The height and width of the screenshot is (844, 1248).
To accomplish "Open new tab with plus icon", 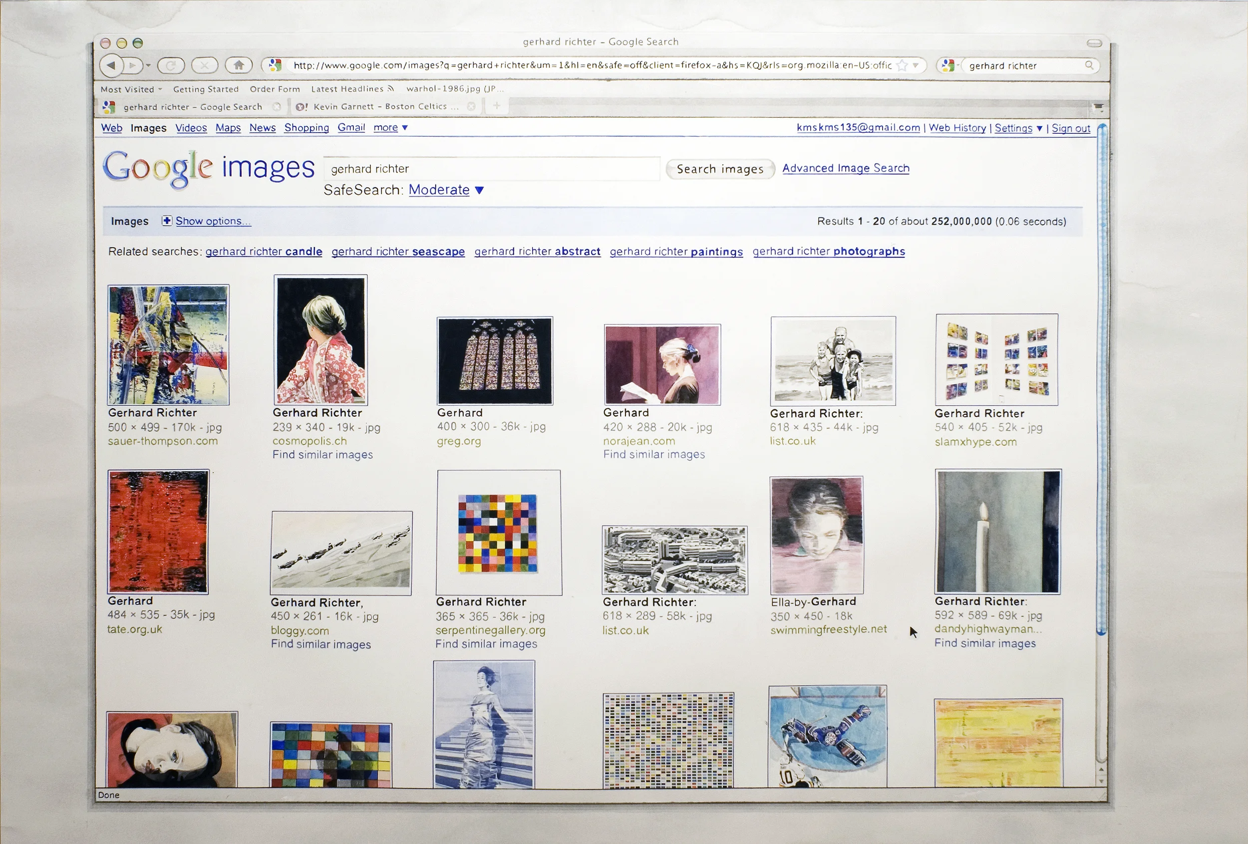I will pos(497,106).
